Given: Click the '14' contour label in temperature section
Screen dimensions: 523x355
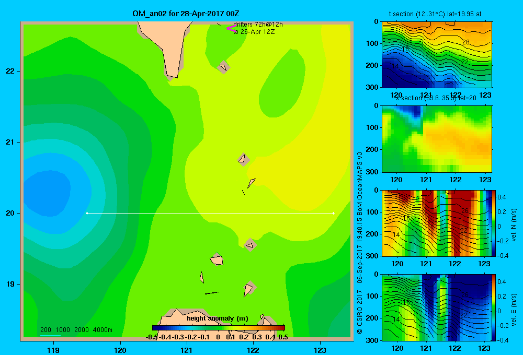Looking at the screenshot, I should point(395,66).
